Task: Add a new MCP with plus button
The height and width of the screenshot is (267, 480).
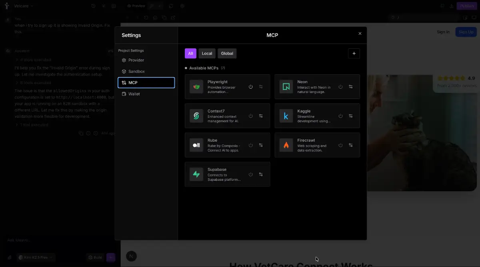Action: [354, 53]
